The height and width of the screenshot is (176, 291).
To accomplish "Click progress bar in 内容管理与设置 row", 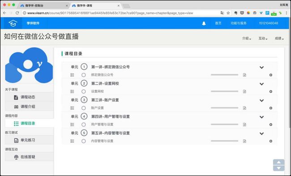I will tap(224, 141).
